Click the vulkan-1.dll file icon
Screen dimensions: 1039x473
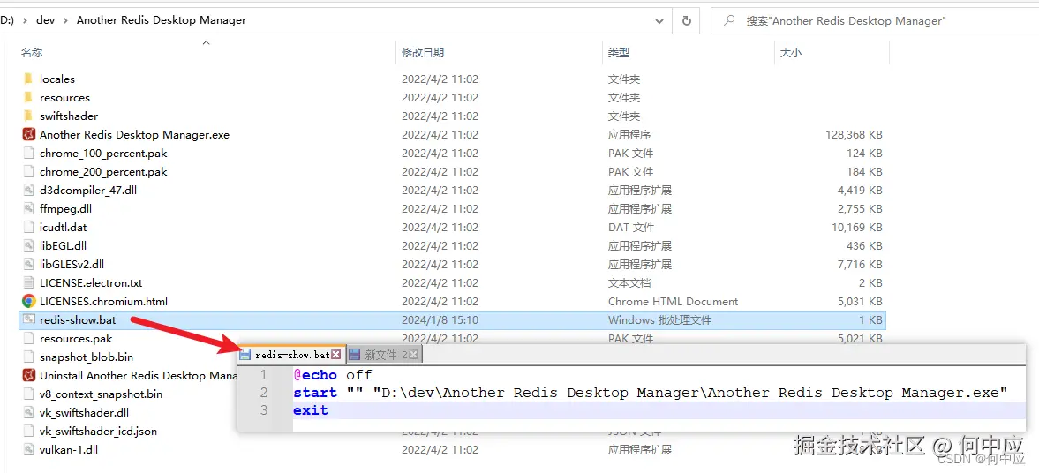point(28,450)
